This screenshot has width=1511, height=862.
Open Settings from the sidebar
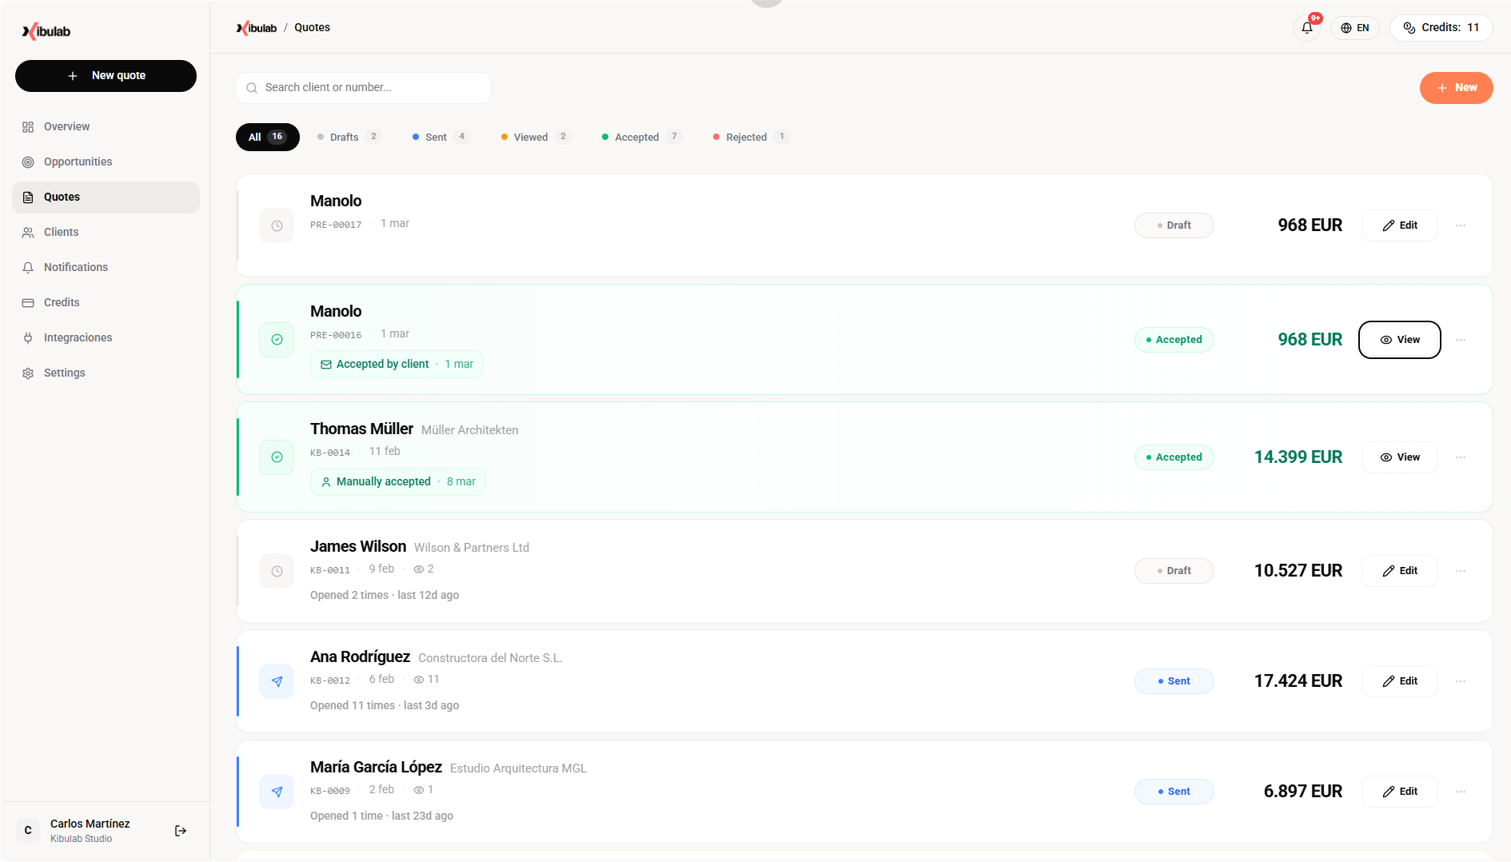pyautogui.click(x=65, y=373)
